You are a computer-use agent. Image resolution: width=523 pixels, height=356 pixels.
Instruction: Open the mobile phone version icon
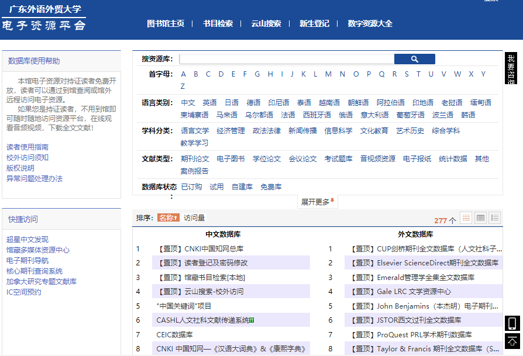pos(512,323)
